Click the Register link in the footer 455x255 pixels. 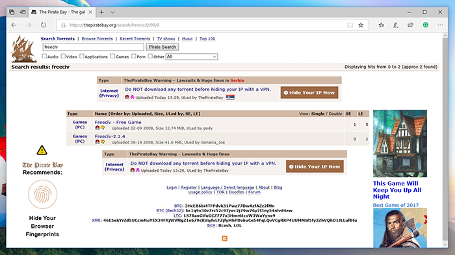pos(189,188)
